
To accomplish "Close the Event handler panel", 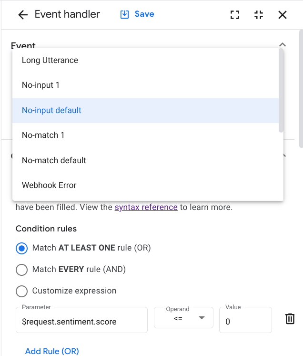I will click(283, 15).
